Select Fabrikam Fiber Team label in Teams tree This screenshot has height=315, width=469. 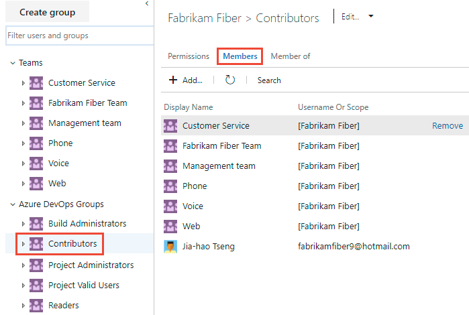pos(88,103)
